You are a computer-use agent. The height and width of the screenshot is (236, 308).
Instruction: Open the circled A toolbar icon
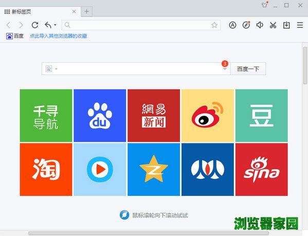pos(232,25)
